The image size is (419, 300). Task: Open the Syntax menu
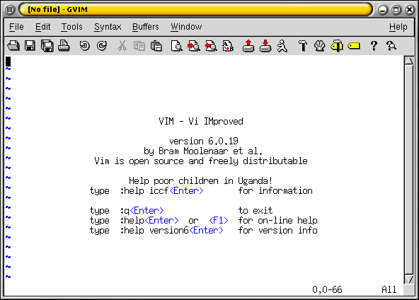coord(108,27)
